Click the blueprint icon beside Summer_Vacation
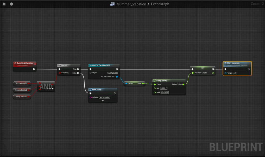 coord(112,4)
